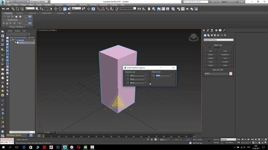
Task: Open Select by Name from the toolbar
Action: click(41, 9)
